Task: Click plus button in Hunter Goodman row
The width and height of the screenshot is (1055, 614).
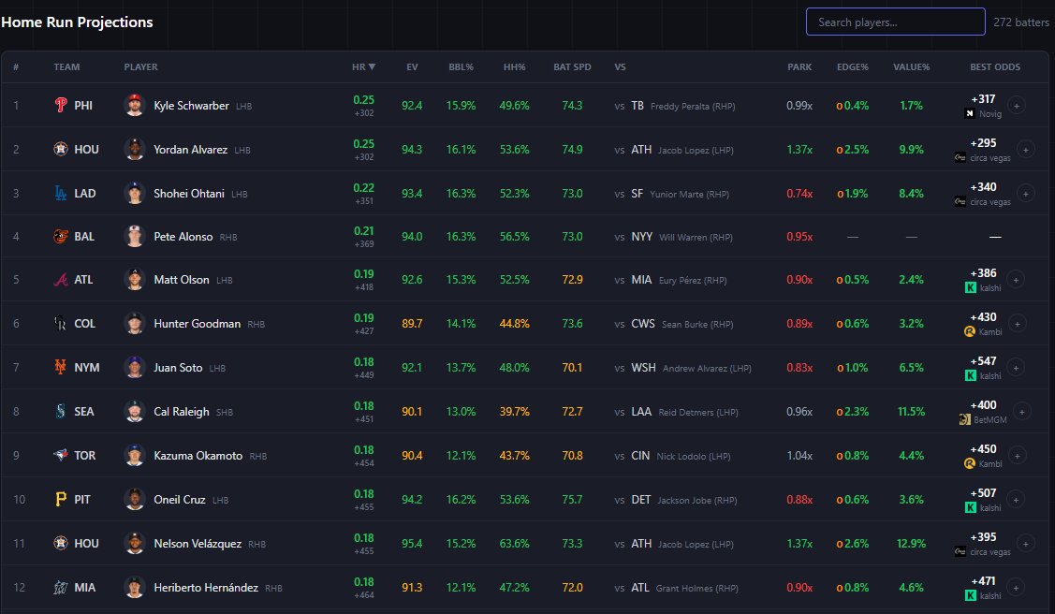Action: [1018, 324]
